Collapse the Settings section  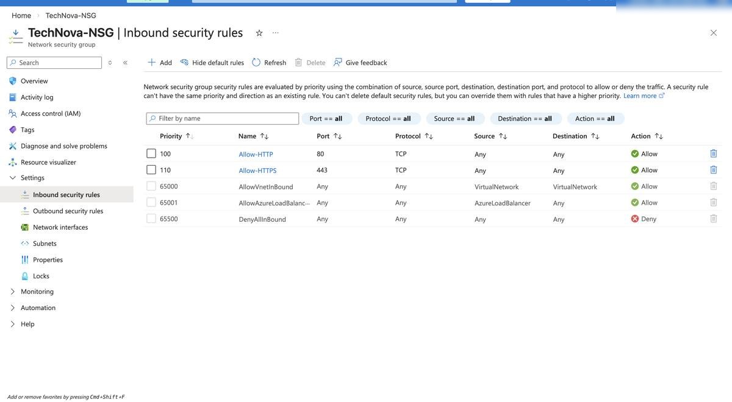click(x=13, y=178)
